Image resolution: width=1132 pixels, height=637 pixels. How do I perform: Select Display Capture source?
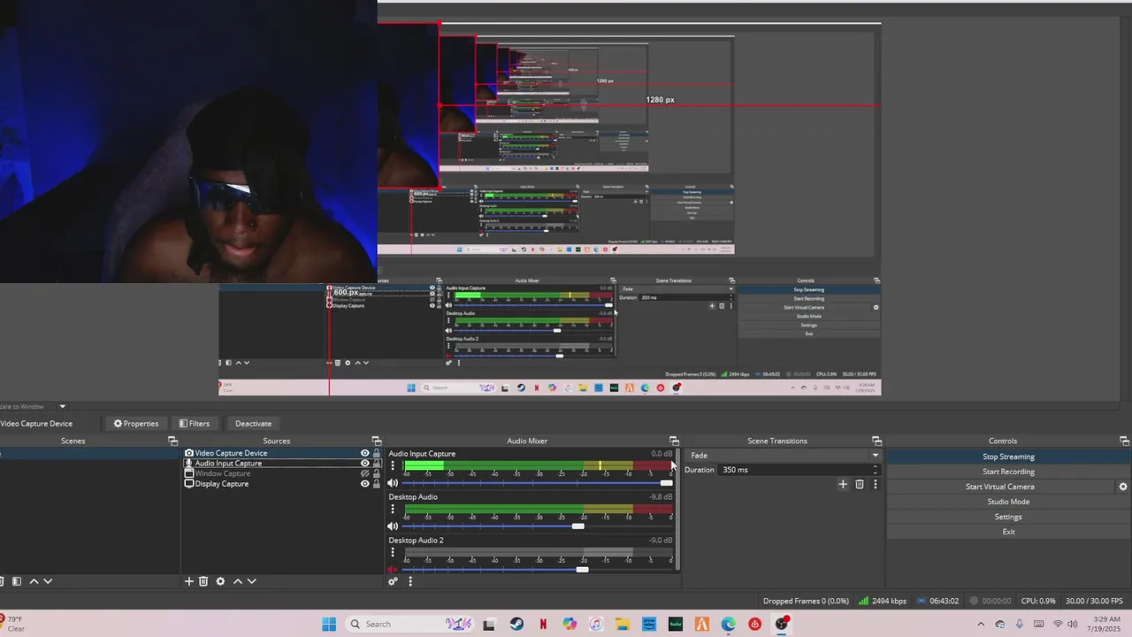pyautogui.click(x=221, y=484)
